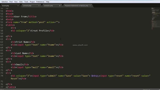Open the Project menu

(32, 2)
